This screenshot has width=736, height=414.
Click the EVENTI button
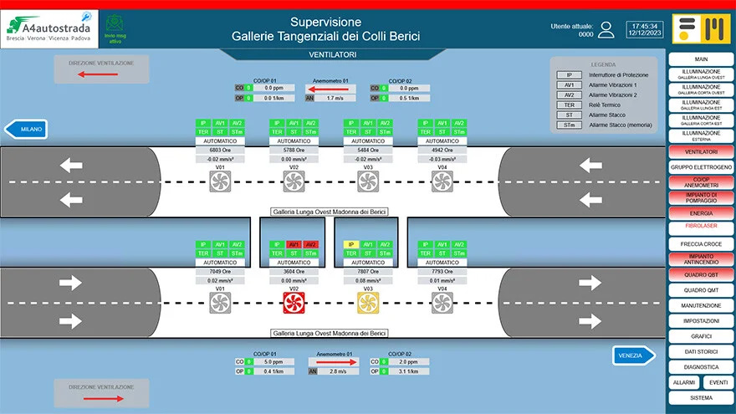(x=718, y=382)
